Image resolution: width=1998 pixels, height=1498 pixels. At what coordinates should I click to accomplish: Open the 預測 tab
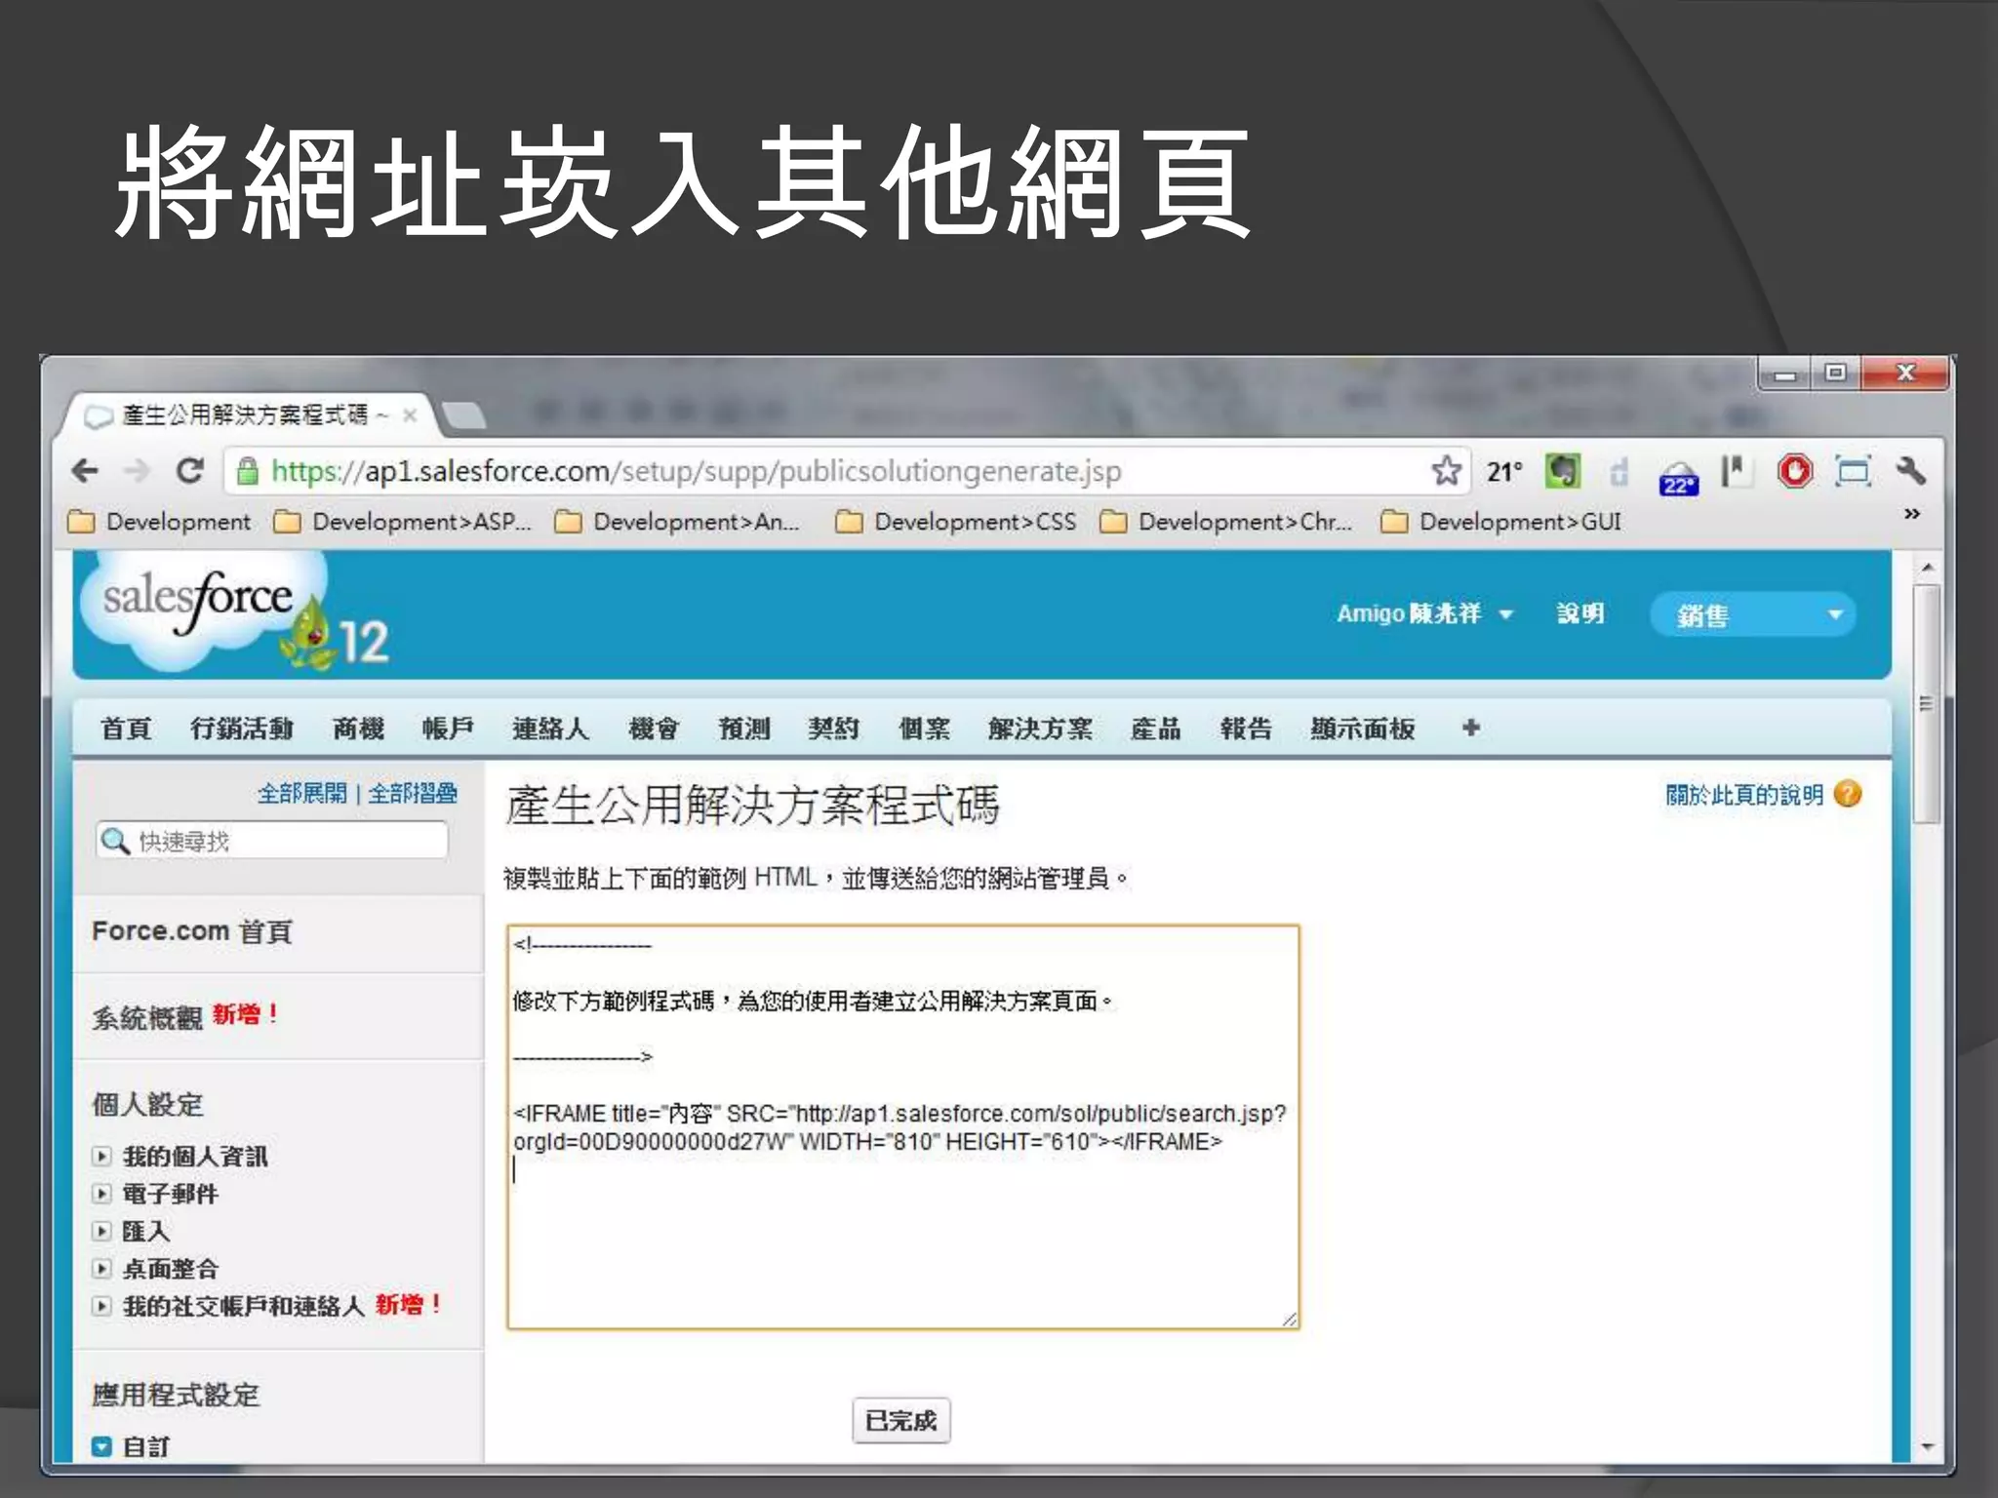(x=744, y=729)
